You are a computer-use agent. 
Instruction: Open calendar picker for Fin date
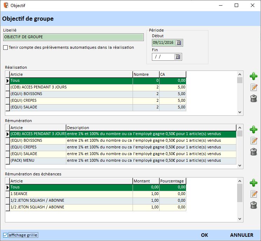177,57
